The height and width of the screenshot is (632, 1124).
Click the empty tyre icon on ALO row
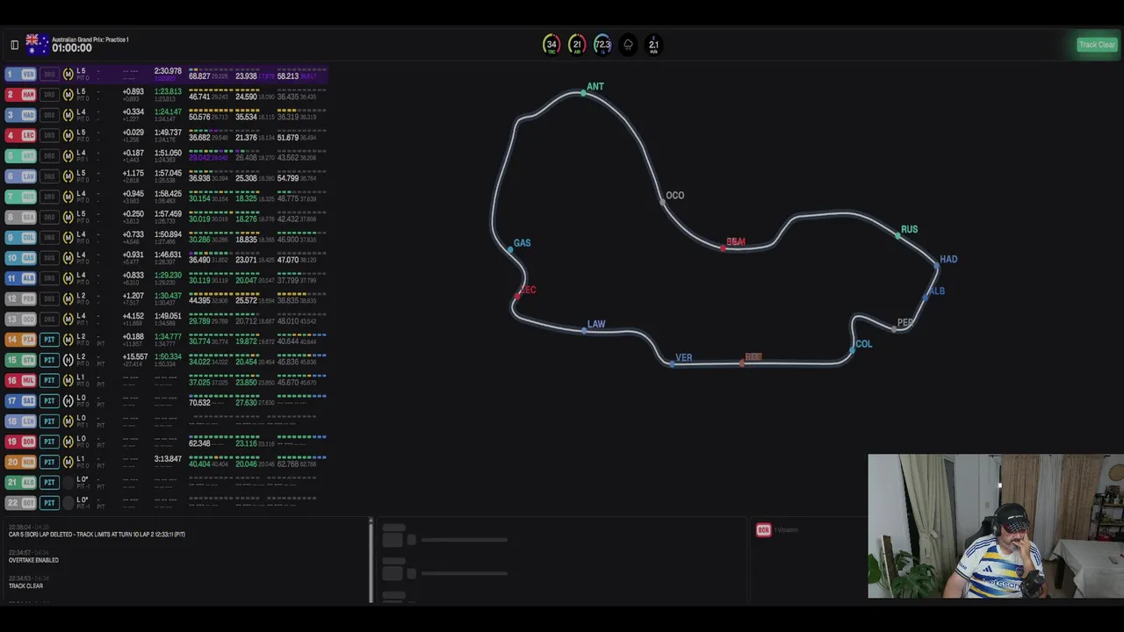[x=68, y=483]
